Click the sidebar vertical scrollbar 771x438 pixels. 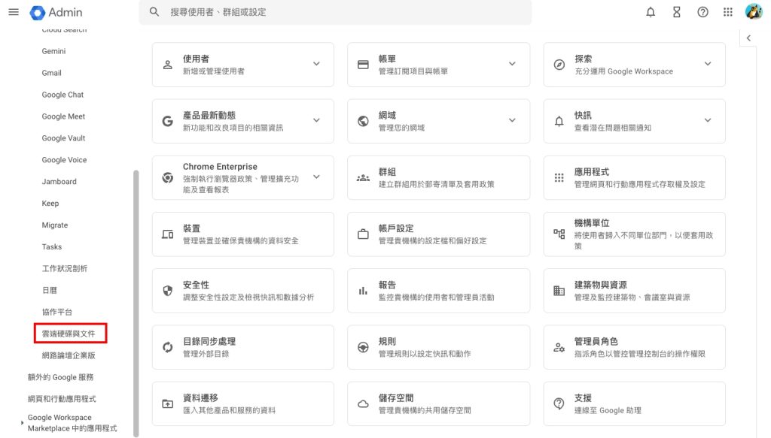point(136,303)
